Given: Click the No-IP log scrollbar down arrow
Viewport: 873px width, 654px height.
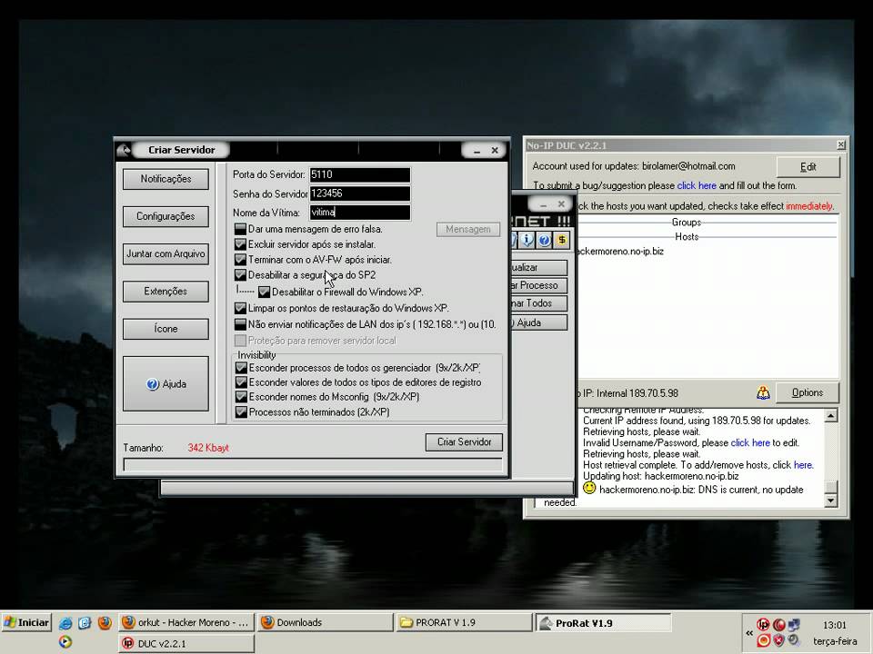Looking at the screenshot, I should point(830,500).
